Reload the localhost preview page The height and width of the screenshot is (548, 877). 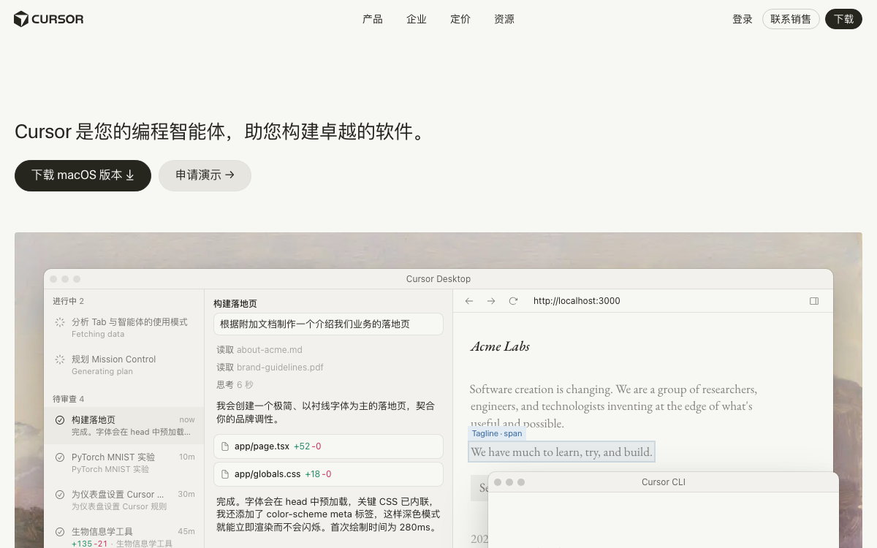click(x=513, y=301)
